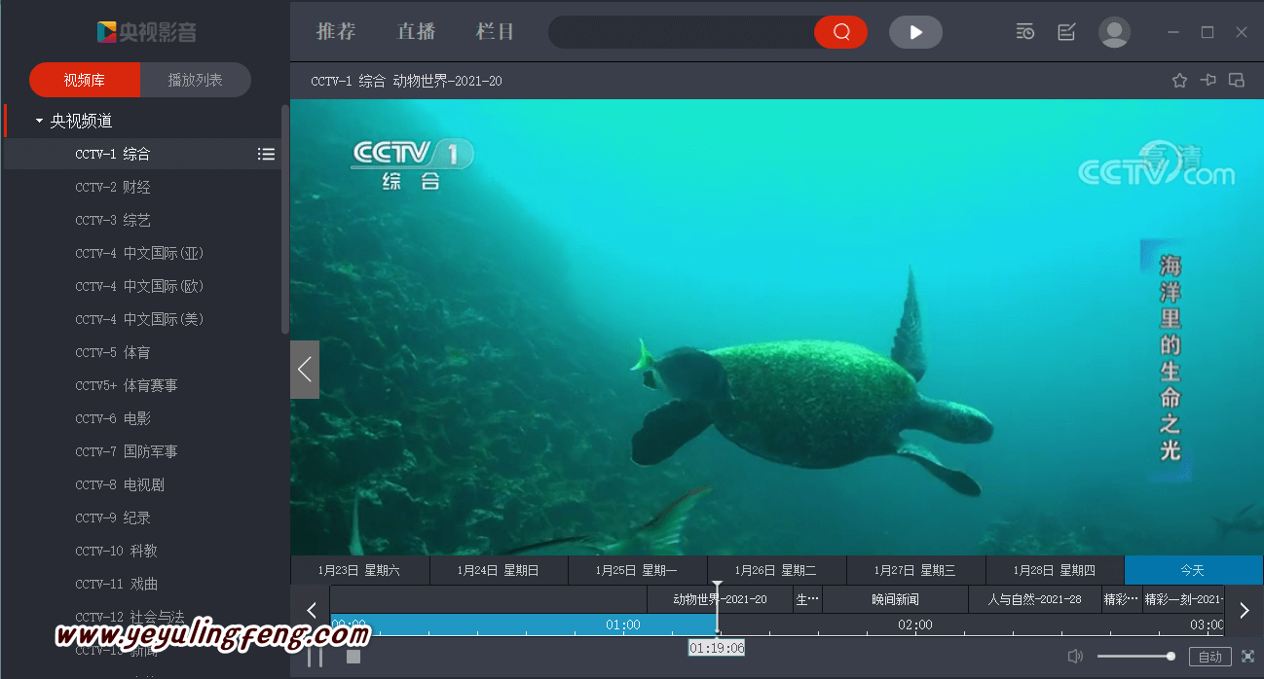The image size is (1264, 679).
Task: Click program 精彩一刻-2021 in guide
Action: (x=1183, y=599)
